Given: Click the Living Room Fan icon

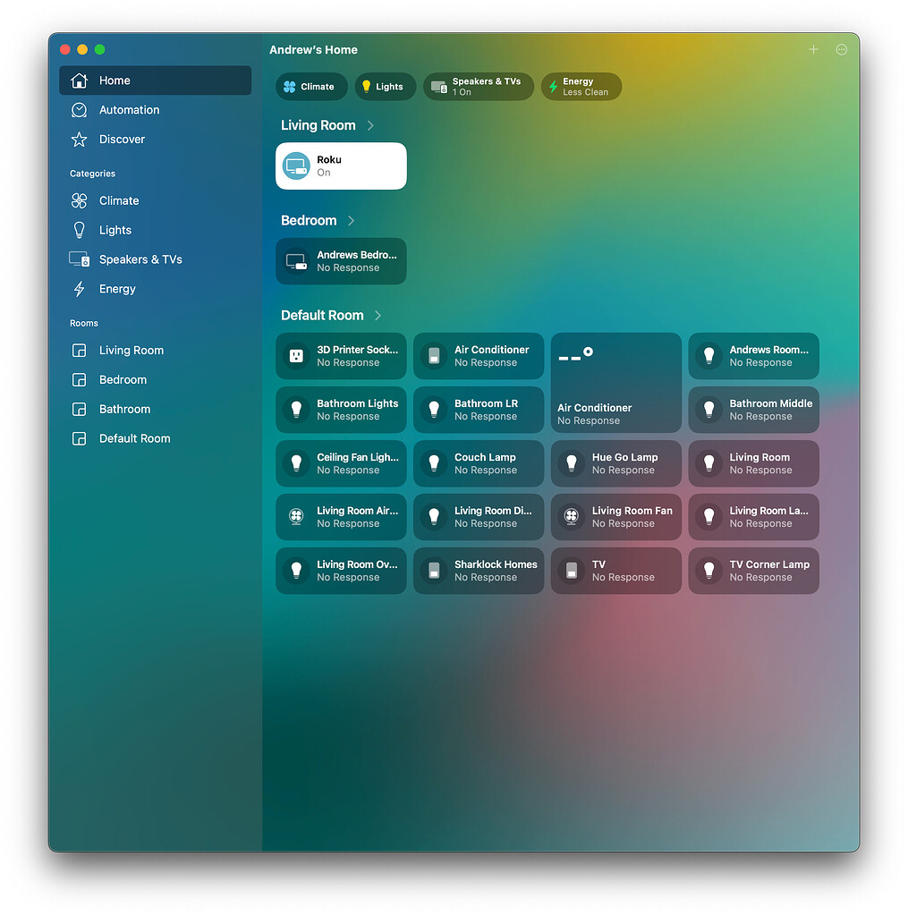Looking at the screenshot, I should 572,516.
